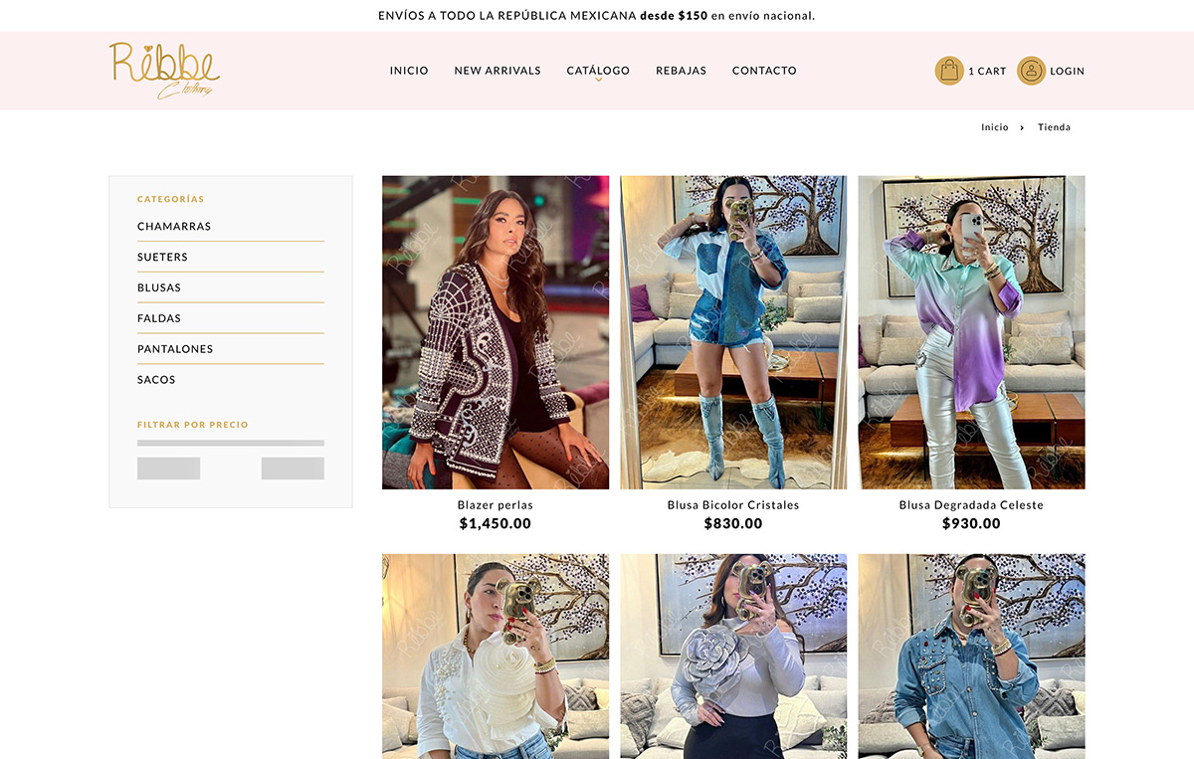Open the Contacto menu item

click(764, 71)
